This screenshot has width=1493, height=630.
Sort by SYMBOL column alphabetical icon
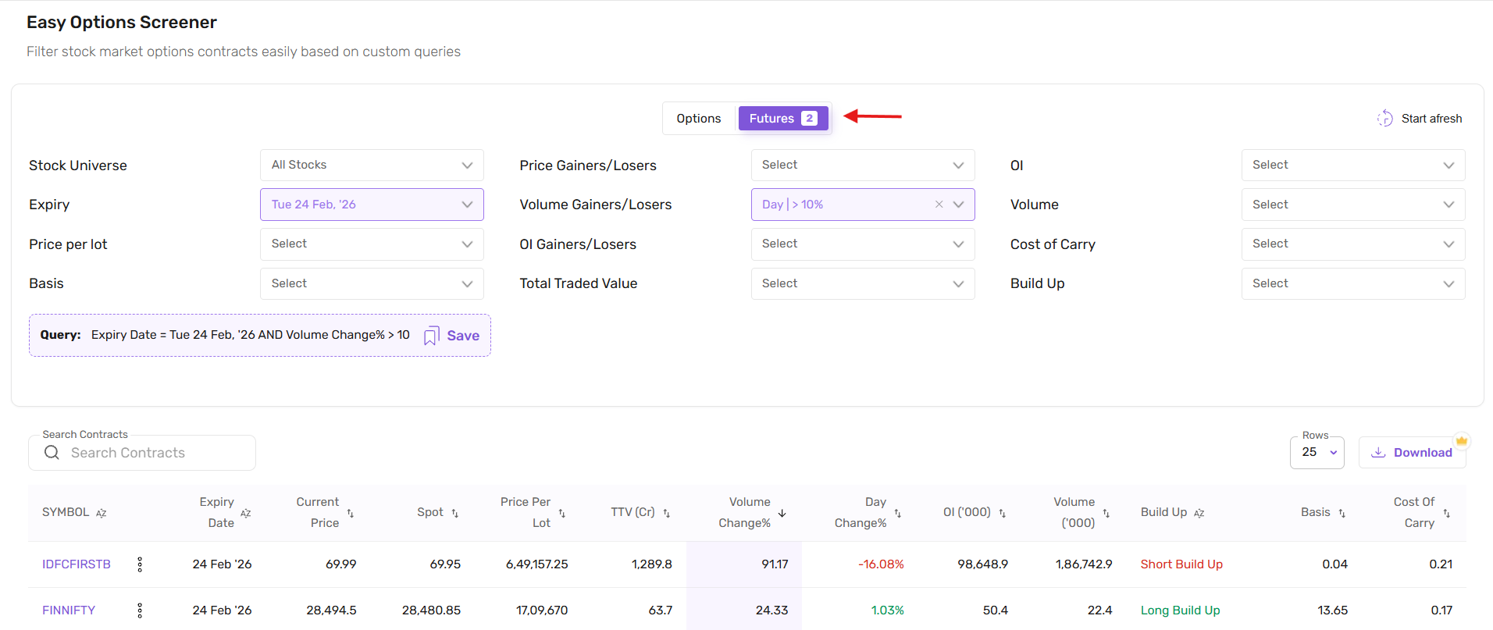point(102,513)
